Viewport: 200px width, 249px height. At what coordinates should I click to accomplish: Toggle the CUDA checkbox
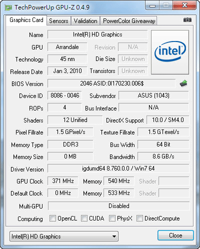pos(84,218)
